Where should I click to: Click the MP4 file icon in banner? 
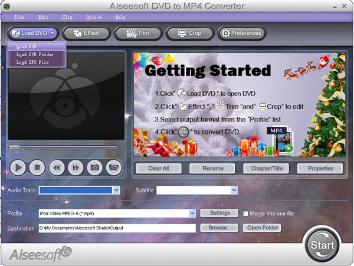281,140
